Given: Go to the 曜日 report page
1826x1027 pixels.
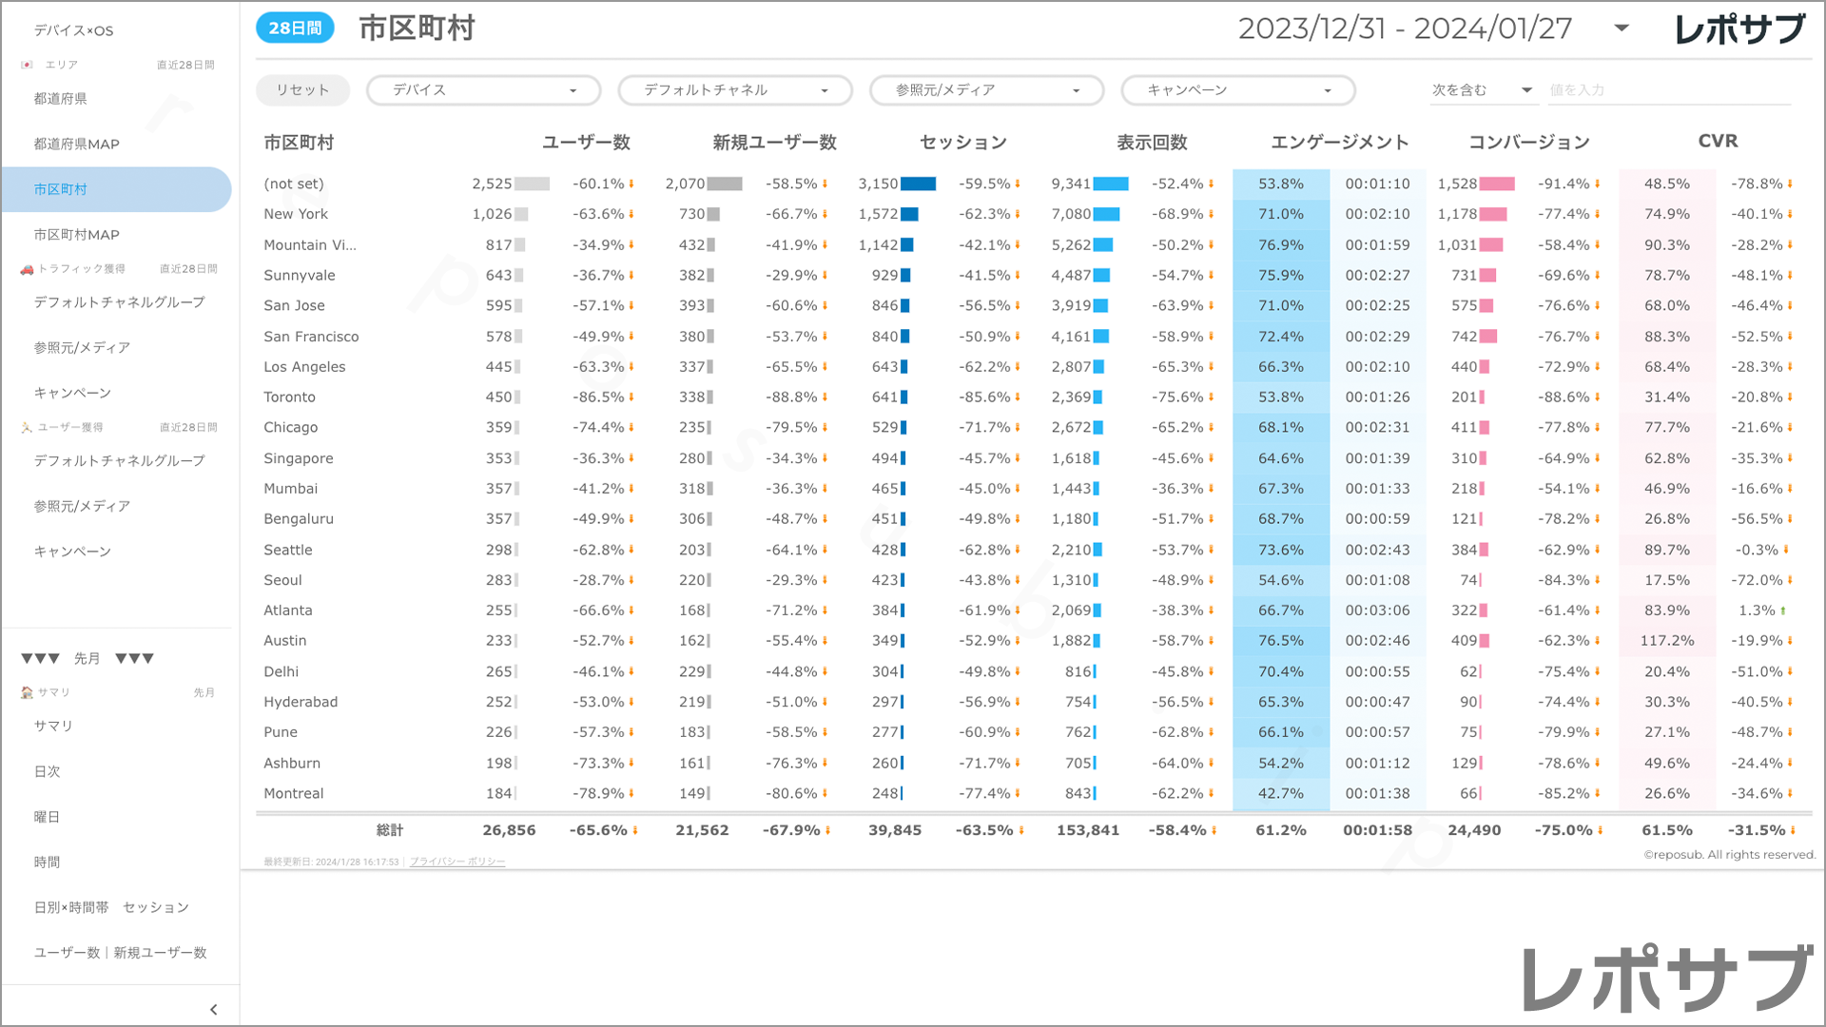Looking at the screenshot, I should (x=47, y=817).
